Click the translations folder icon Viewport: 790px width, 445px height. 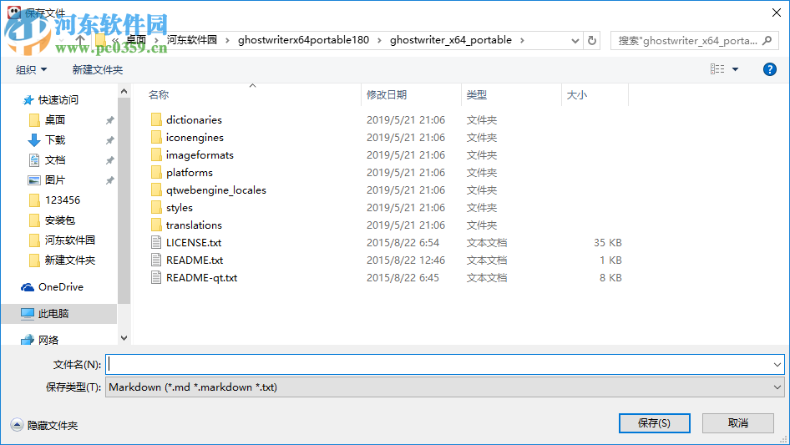(x=156, y=225)
